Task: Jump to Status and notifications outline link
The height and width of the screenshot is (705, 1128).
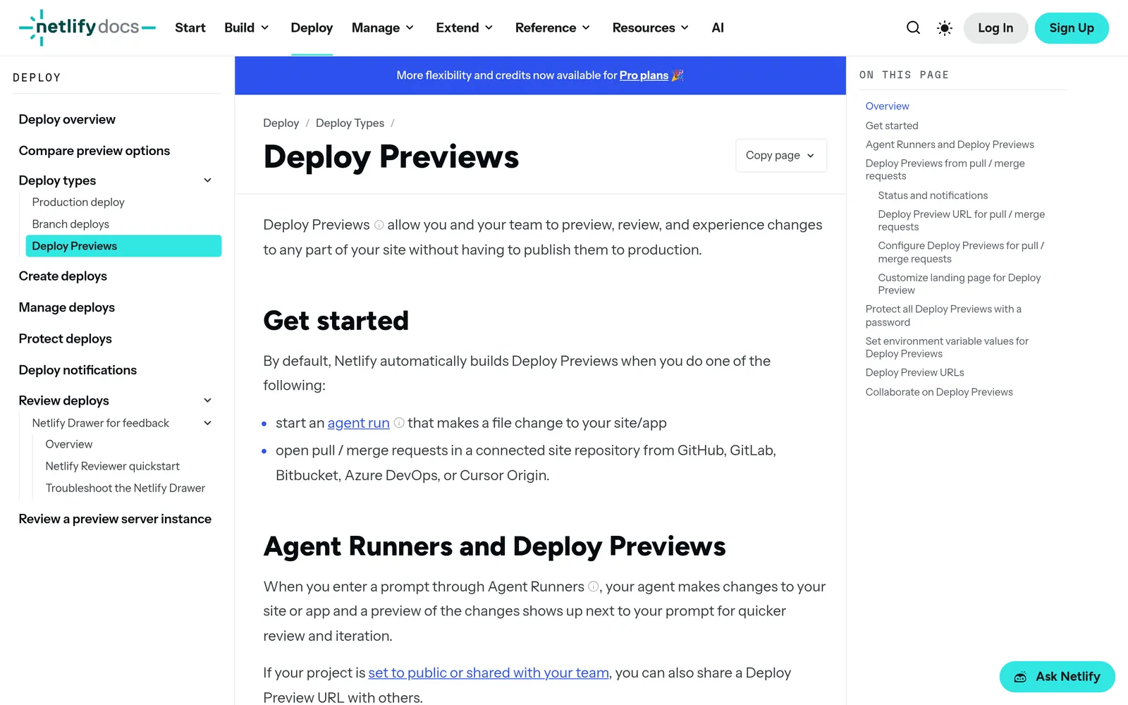Action: pos(933,195)
